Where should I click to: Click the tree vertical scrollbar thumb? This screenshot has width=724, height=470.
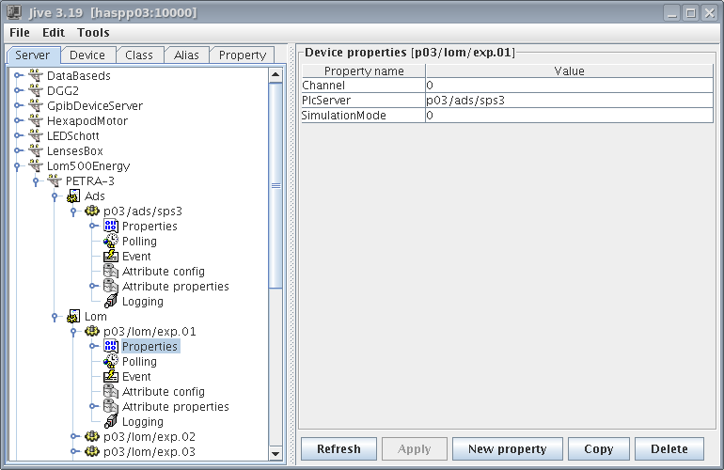(x=275, y=185)
